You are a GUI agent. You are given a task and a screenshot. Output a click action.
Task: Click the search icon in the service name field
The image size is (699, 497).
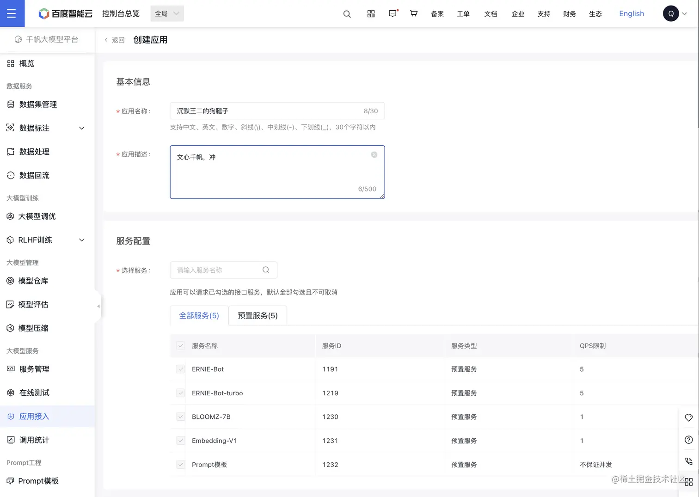[266, 270]
